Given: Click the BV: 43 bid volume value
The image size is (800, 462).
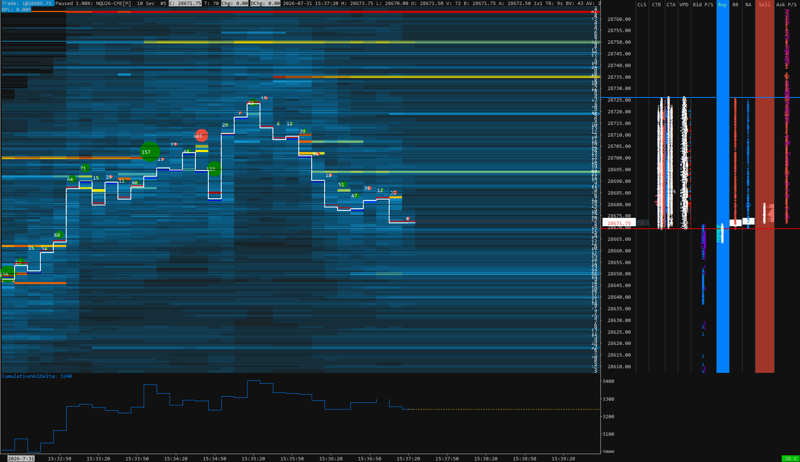Looking at the screenshot, I should [x=574, y=3].
